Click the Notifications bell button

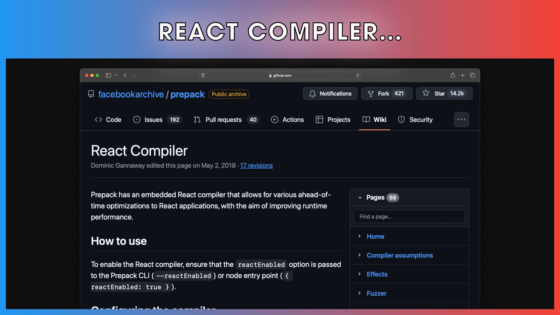click(330, 94)
